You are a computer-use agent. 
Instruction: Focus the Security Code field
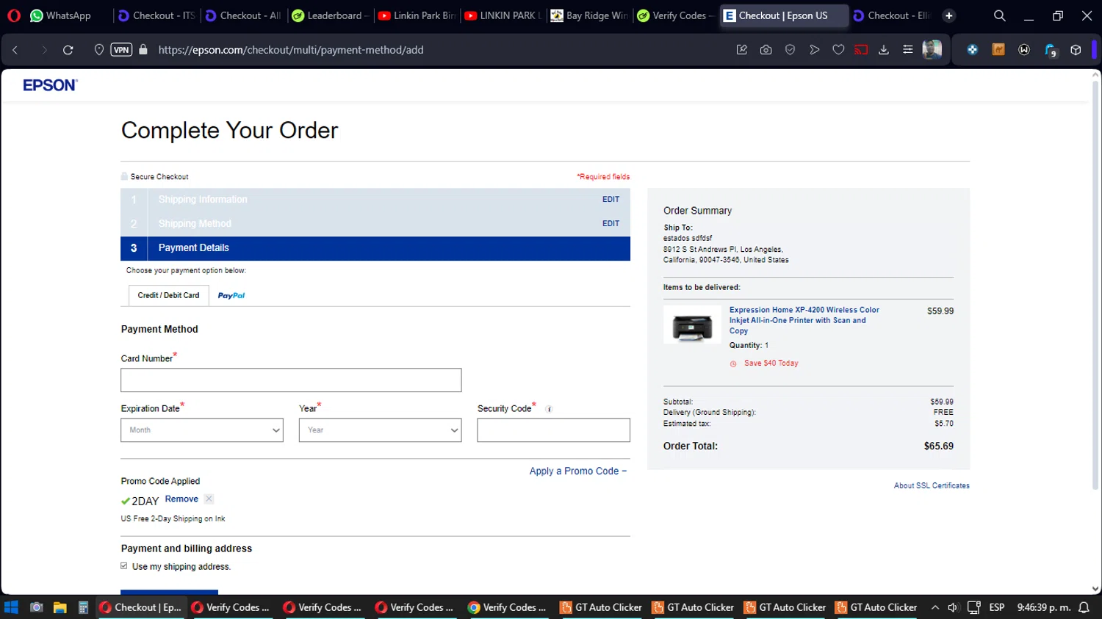(x=553, y=430)
